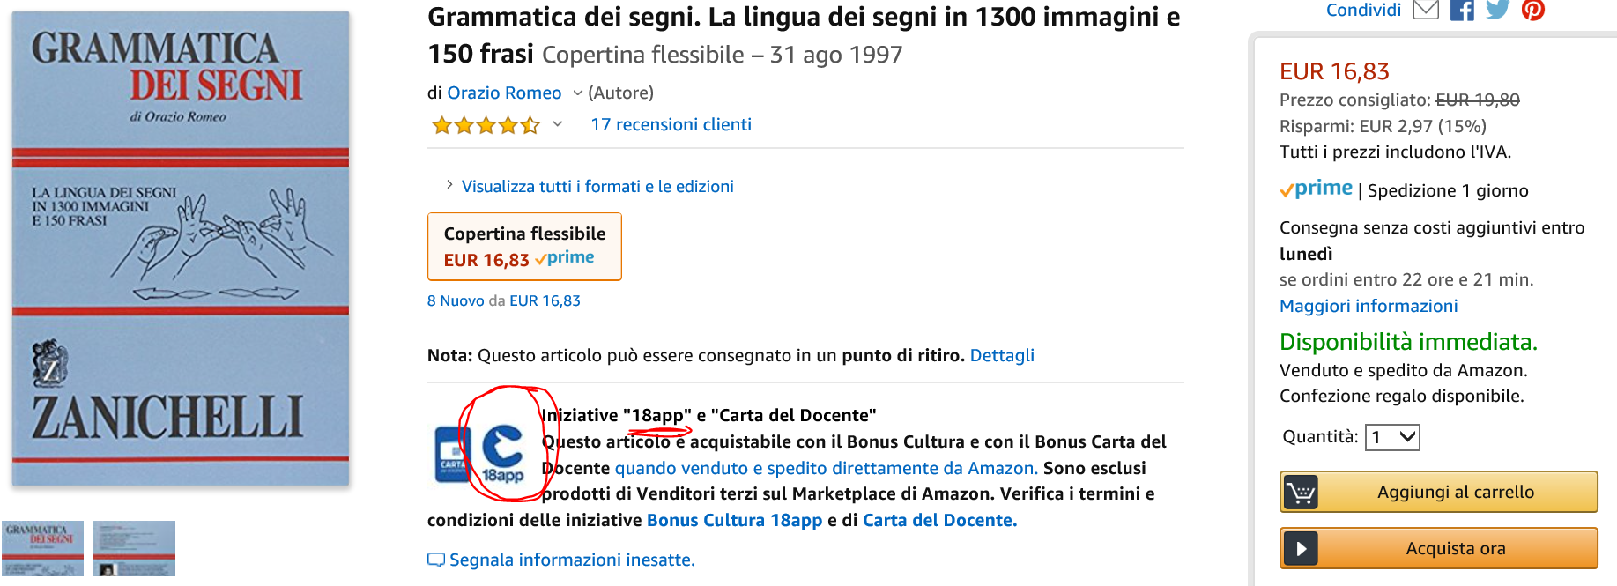The image size is (1617, 586).
Task: Select the Copertina flessibile format option
Action: (x=524, y=247)
